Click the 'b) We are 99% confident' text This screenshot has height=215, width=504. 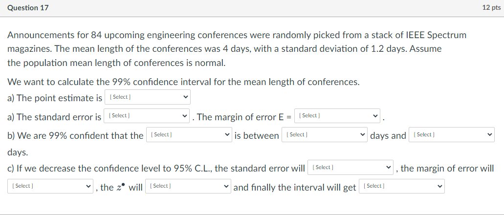pyautogui.click(x=75, y=136)
